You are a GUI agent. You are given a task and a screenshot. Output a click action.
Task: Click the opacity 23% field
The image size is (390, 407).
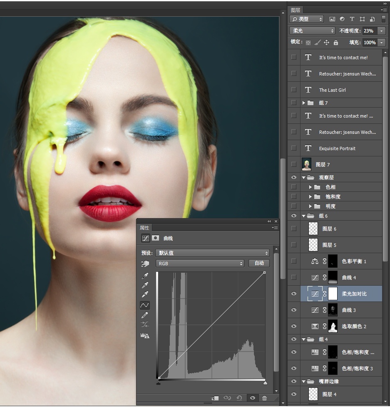(370, 31)
